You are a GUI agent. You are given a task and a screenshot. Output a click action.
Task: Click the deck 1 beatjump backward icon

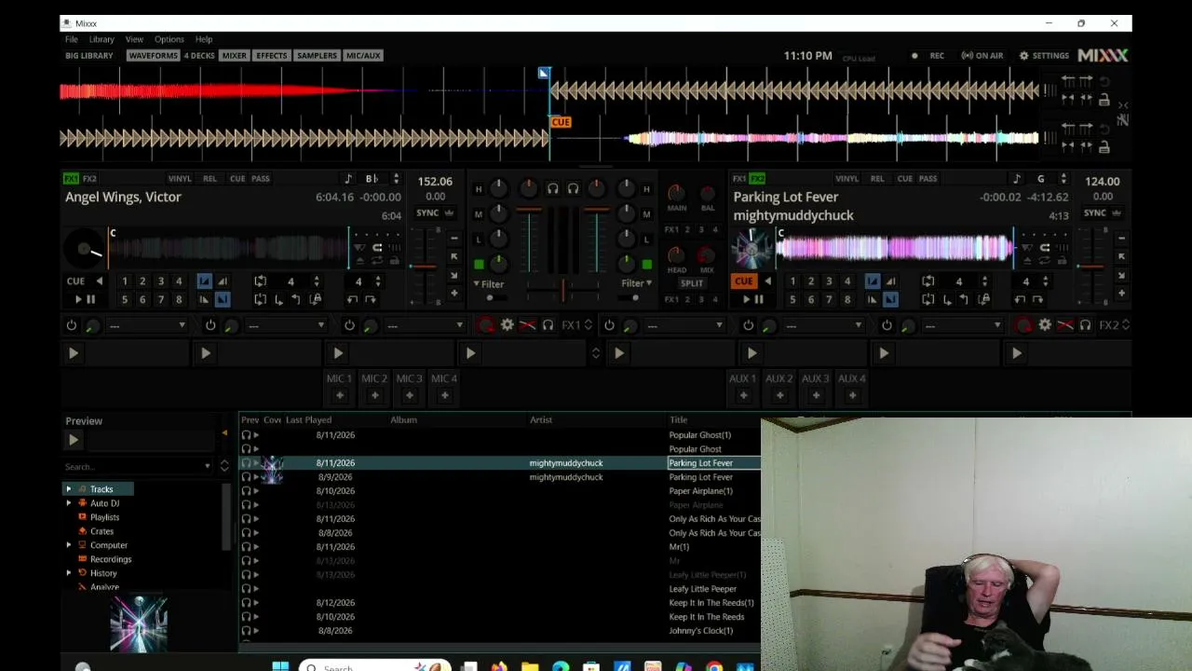[352, 299]
